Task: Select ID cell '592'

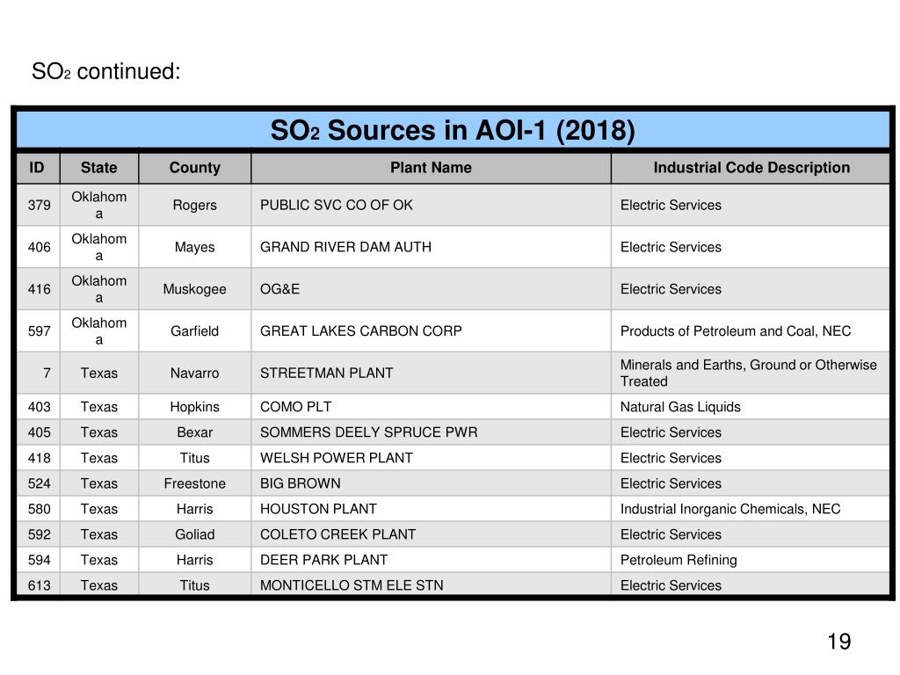Action: click(39, 534)
